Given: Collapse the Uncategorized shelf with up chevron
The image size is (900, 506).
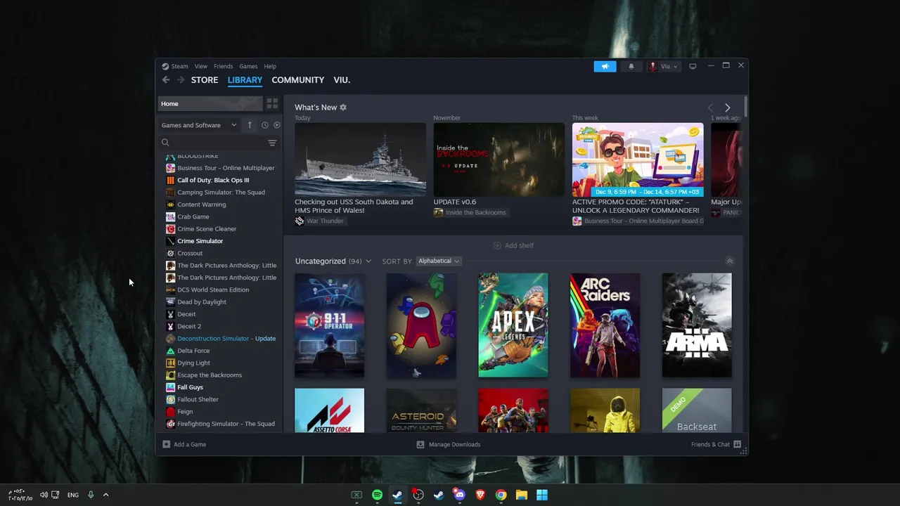Looking at the screenshot, I should pyautogui.click(x=729, y=261).
